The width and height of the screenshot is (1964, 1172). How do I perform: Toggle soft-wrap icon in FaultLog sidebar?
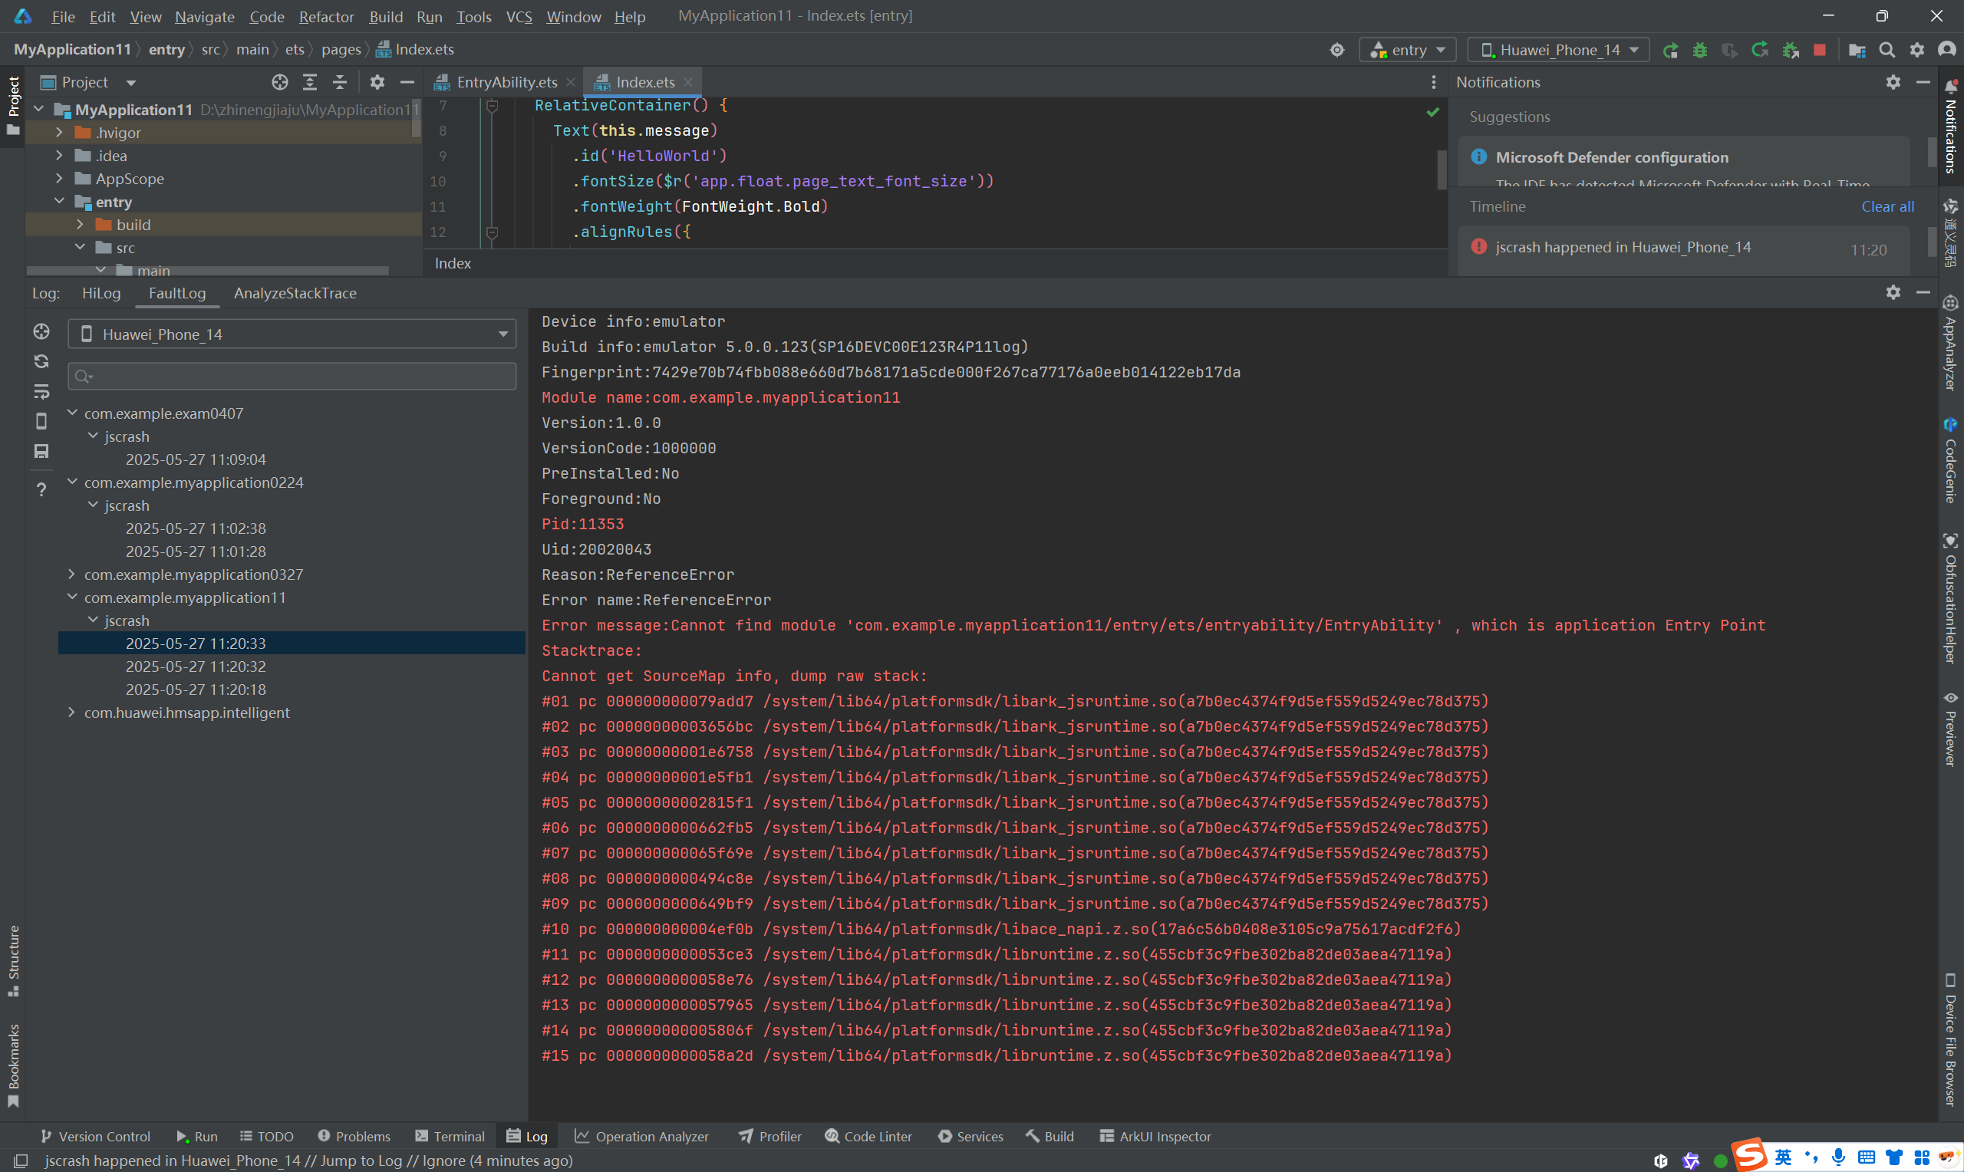pos(42,391)
